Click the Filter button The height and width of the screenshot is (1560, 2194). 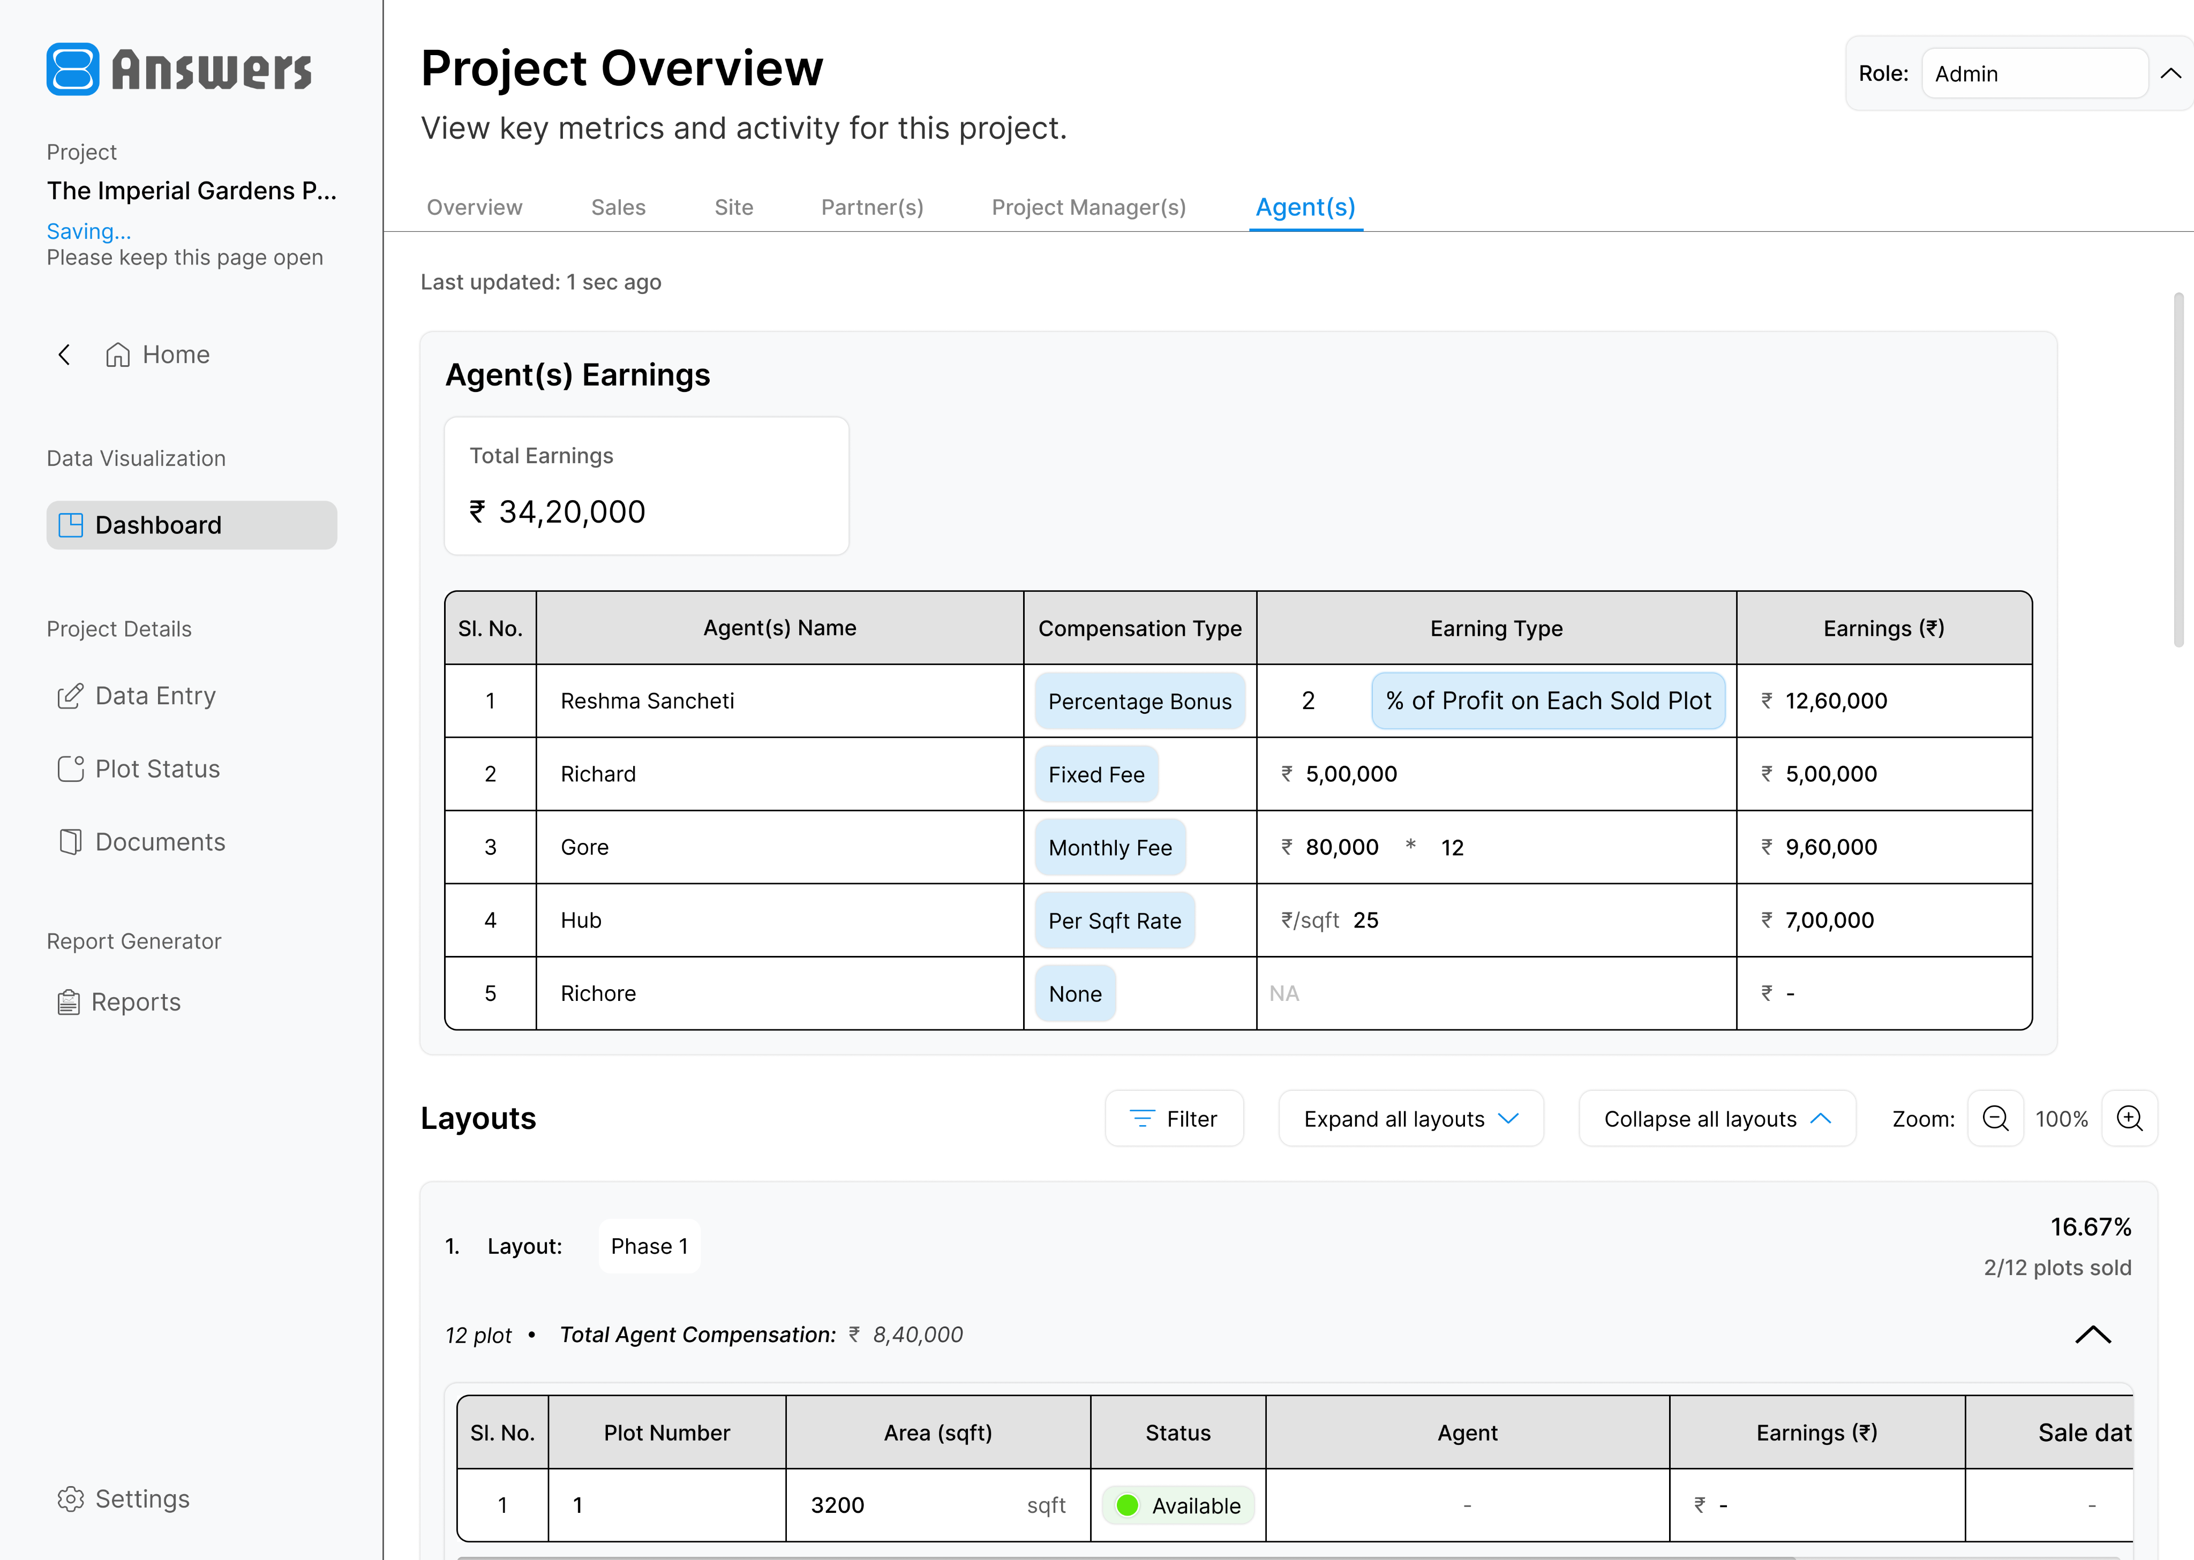click(1174, 1118)
